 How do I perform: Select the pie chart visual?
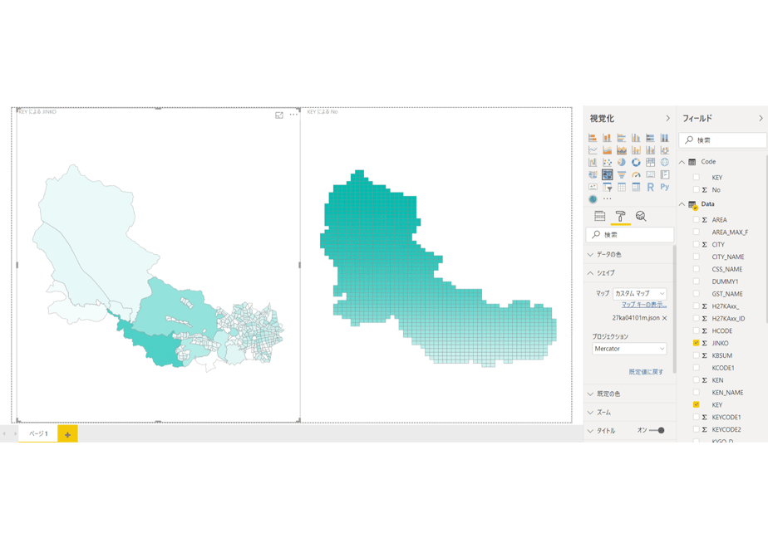point(622,162)
